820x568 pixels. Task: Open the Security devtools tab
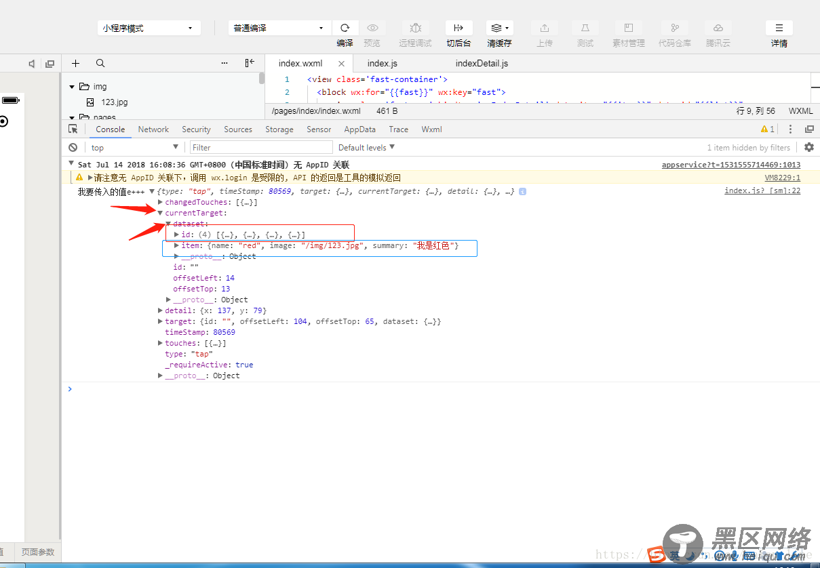[x=196, y=129]
